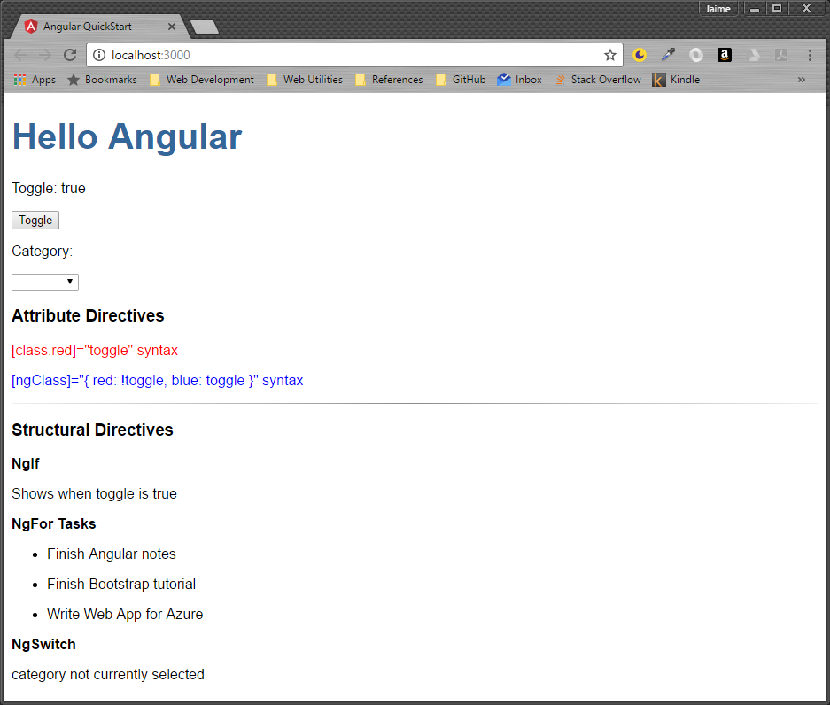The width and height of the screenshot is (830, 705).
Task: Click the greyed arrow extension icon
Action: [x=753, y=55]
